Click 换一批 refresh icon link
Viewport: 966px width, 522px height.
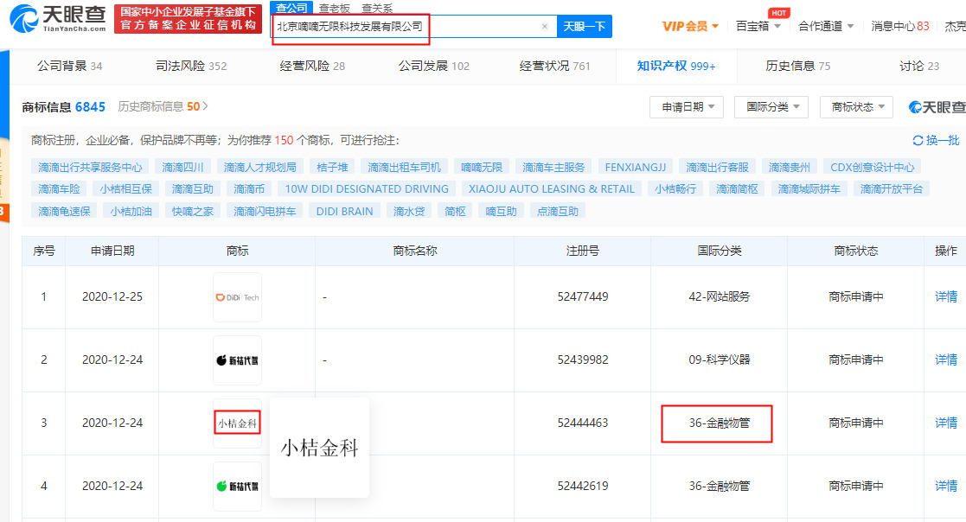tap(936, 140)
